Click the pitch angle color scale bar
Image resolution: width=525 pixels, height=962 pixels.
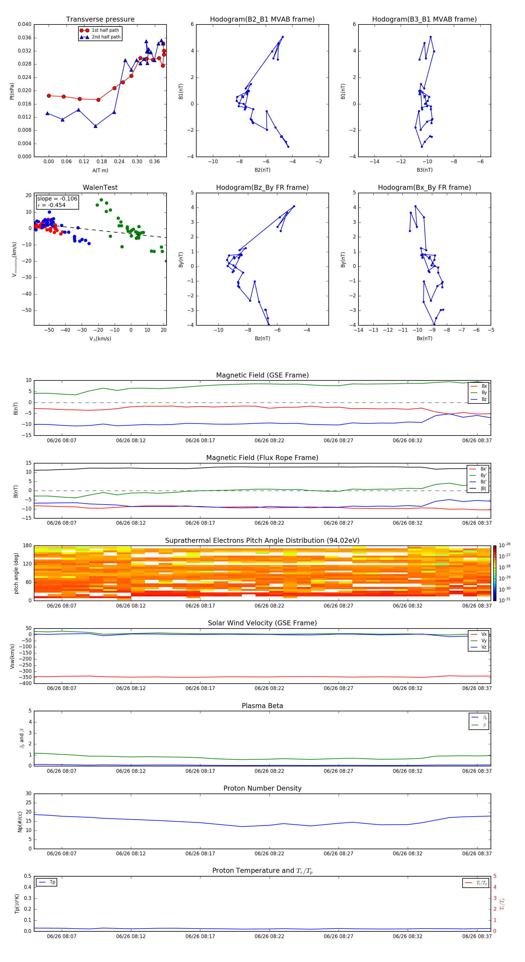click(495, 573)
